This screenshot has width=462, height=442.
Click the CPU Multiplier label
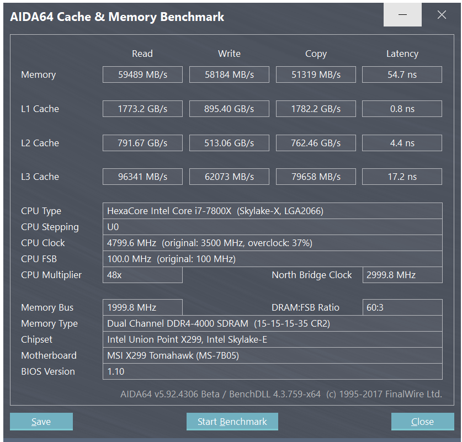51,275
